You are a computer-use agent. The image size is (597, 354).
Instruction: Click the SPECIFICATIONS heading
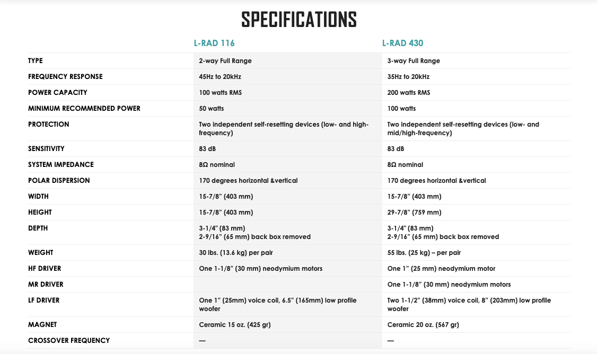(x=299, y=20)
